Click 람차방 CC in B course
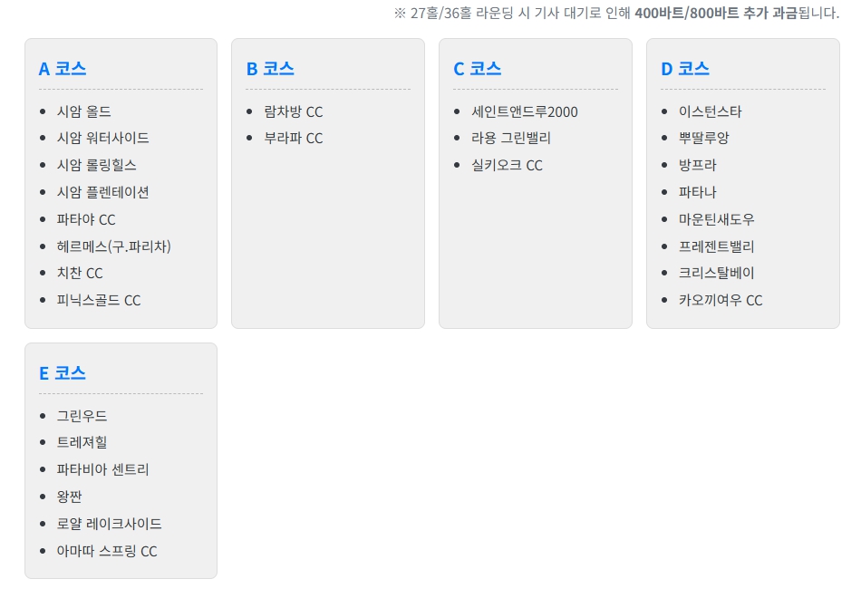The width and height of the screenshot is (861, 608). tap(294, 112)
